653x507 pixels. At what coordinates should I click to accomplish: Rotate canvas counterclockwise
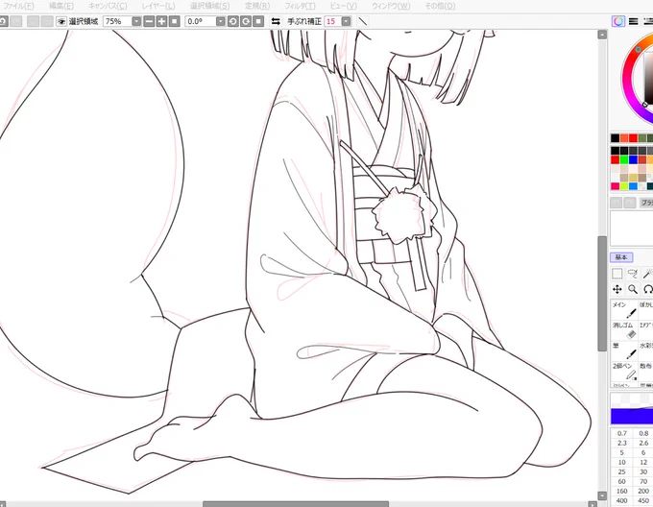coord(233,21)
